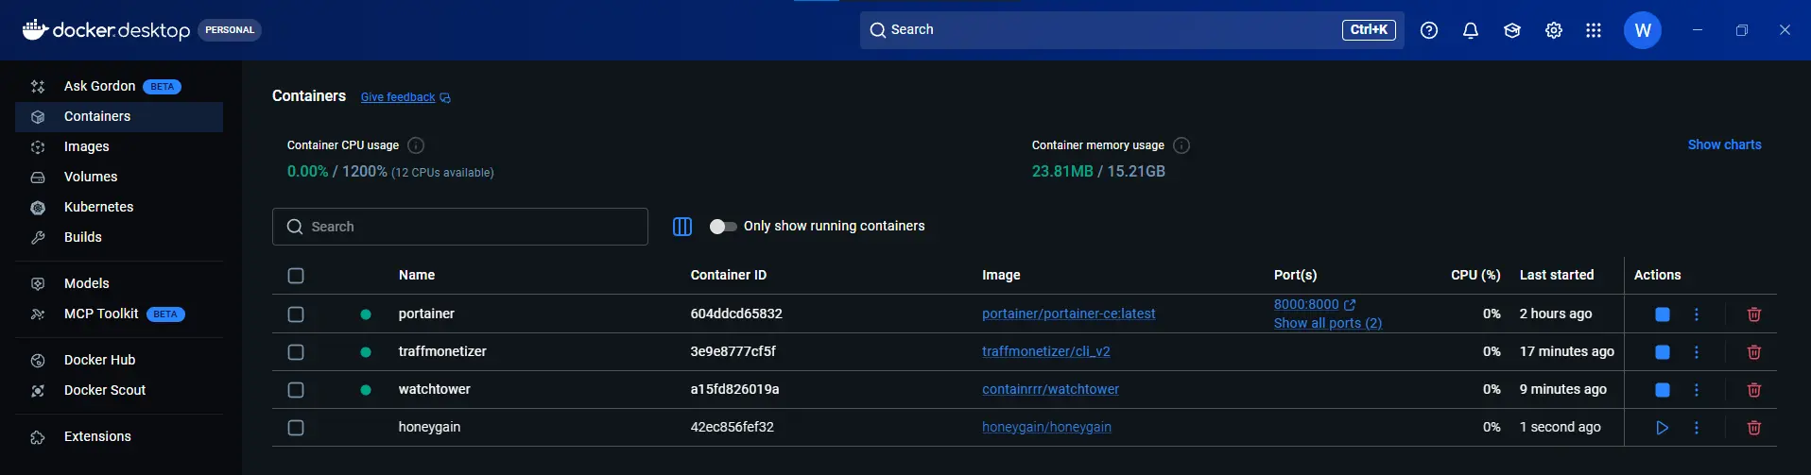Click the top global Search bar

(1131, 30)
